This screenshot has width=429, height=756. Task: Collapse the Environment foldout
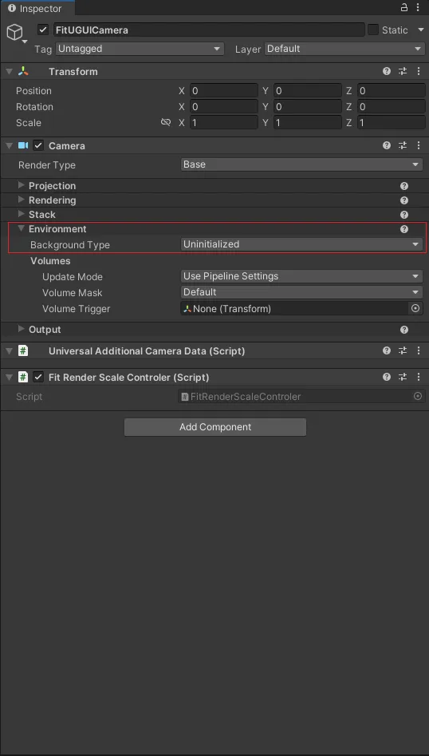point(22,228)
